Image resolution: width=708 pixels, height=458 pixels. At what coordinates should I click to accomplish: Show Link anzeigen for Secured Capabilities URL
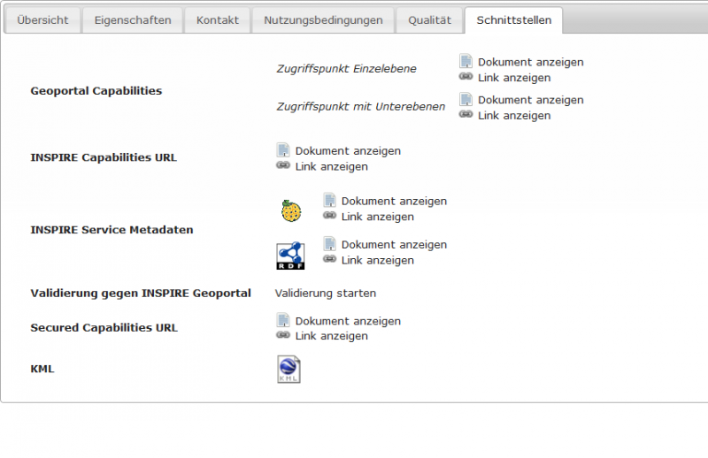click(x=331, y=336)
